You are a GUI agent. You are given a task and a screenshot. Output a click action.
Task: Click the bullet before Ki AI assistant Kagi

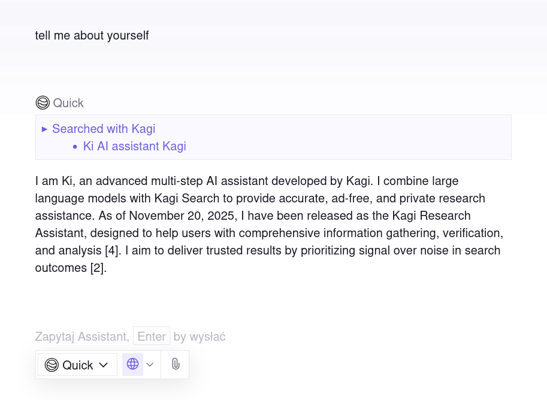click(75, 147)
